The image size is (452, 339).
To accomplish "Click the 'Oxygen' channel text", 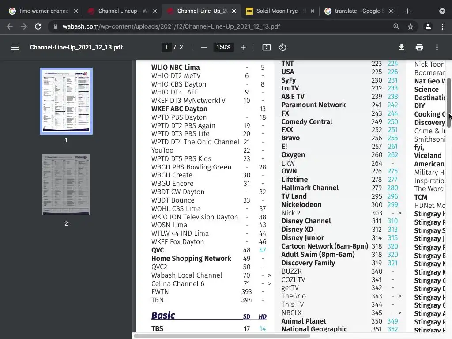I will (x=293, y=155).
